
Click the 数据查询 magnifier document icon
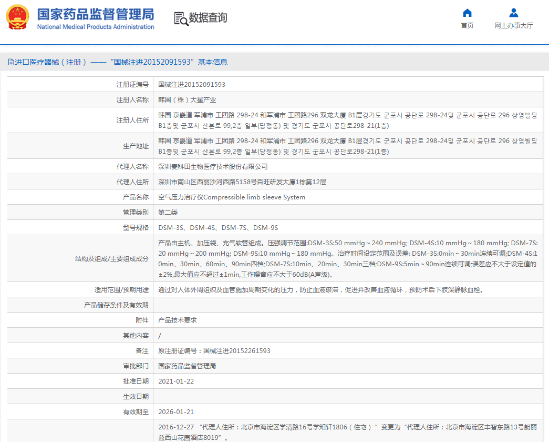pos(181,18)
